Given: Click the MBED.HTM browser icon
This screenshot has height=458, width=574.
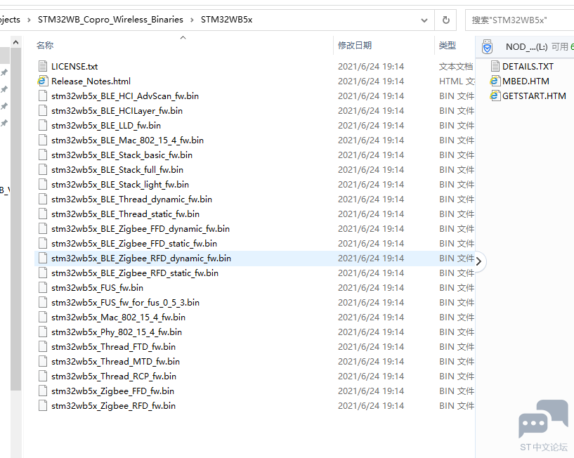Looking at the screenshot, I should tap(495, 81).
